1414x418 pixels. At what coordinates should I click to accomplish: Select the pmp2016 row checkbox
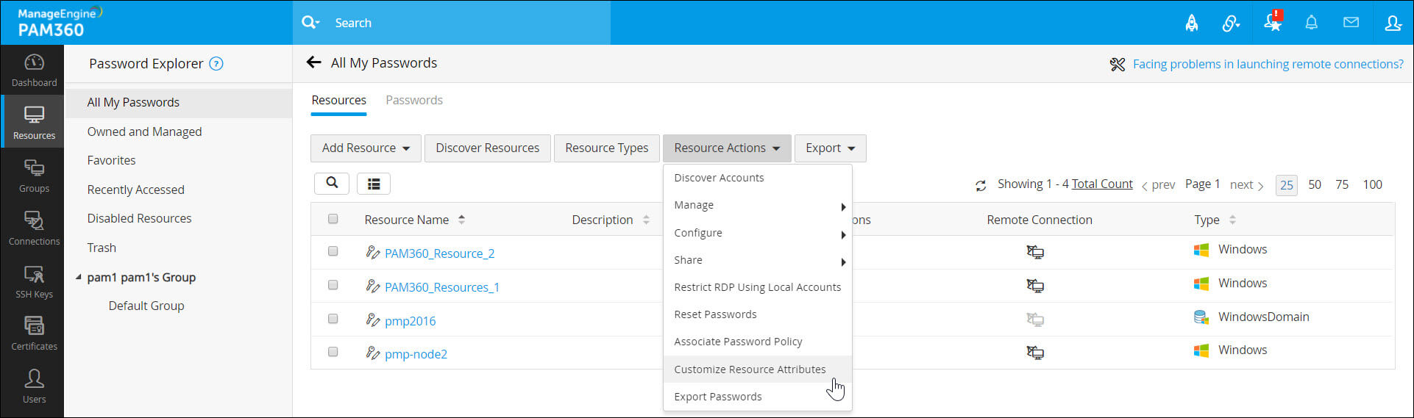(333, 319)
